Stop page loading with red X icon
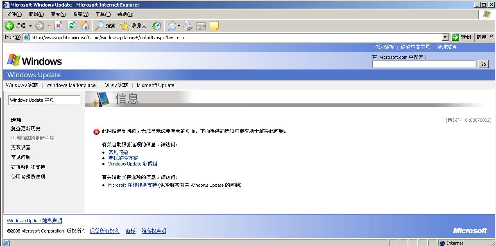Viewport: 496px width, 246px height. 59,26
